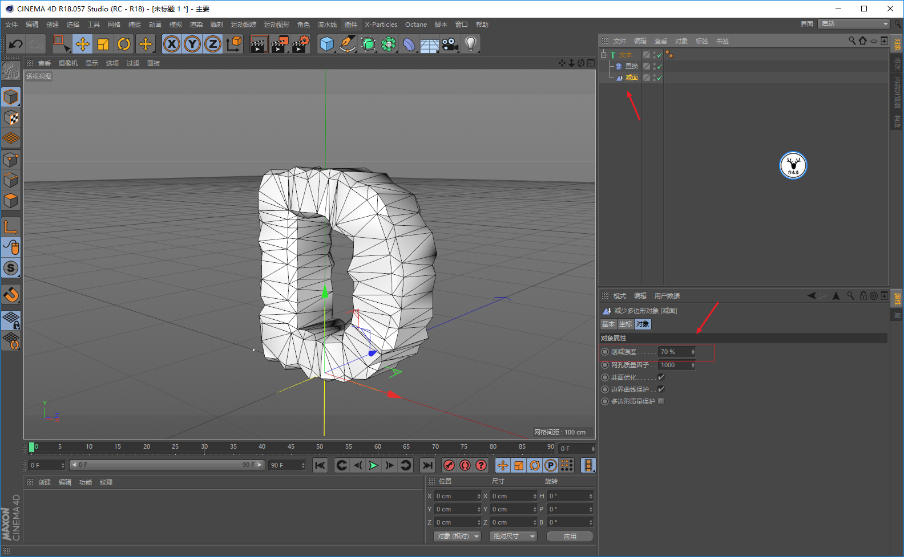The width and height of the screenshot is (904, 557).
Task: Disable the 边界曲线保护 checkbox
Action: 661,389
